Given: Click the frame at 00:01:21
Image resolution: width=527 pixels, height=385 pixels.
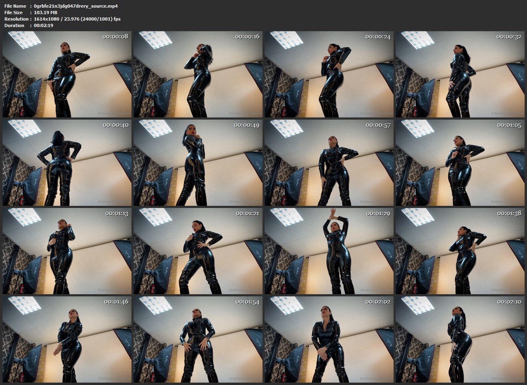Looking at the screenshot, I should pos(198,251).
